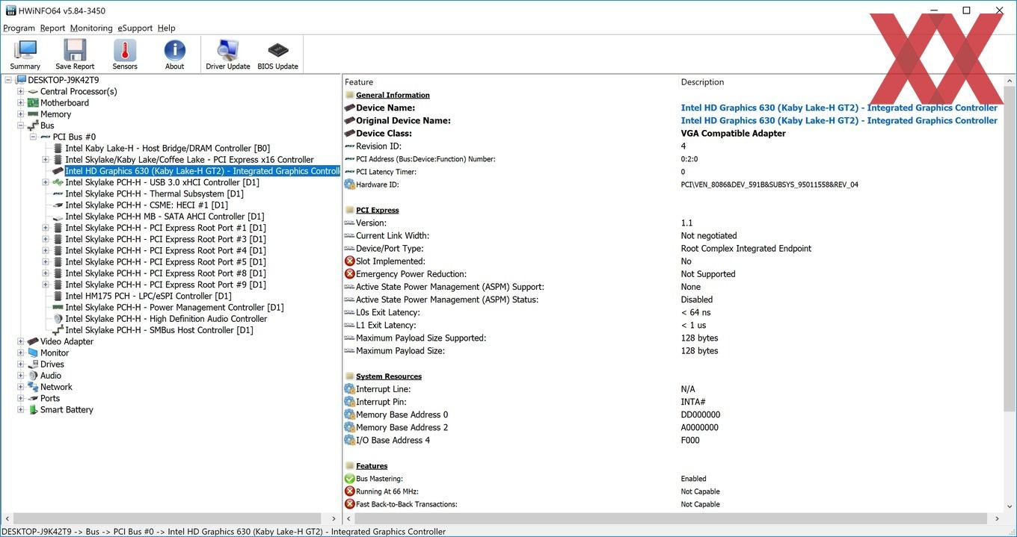This screenshot has height=537, width=1017.
Task: Expand the Audio tree node
Action: pyautogui.click(x=21, y=376)
